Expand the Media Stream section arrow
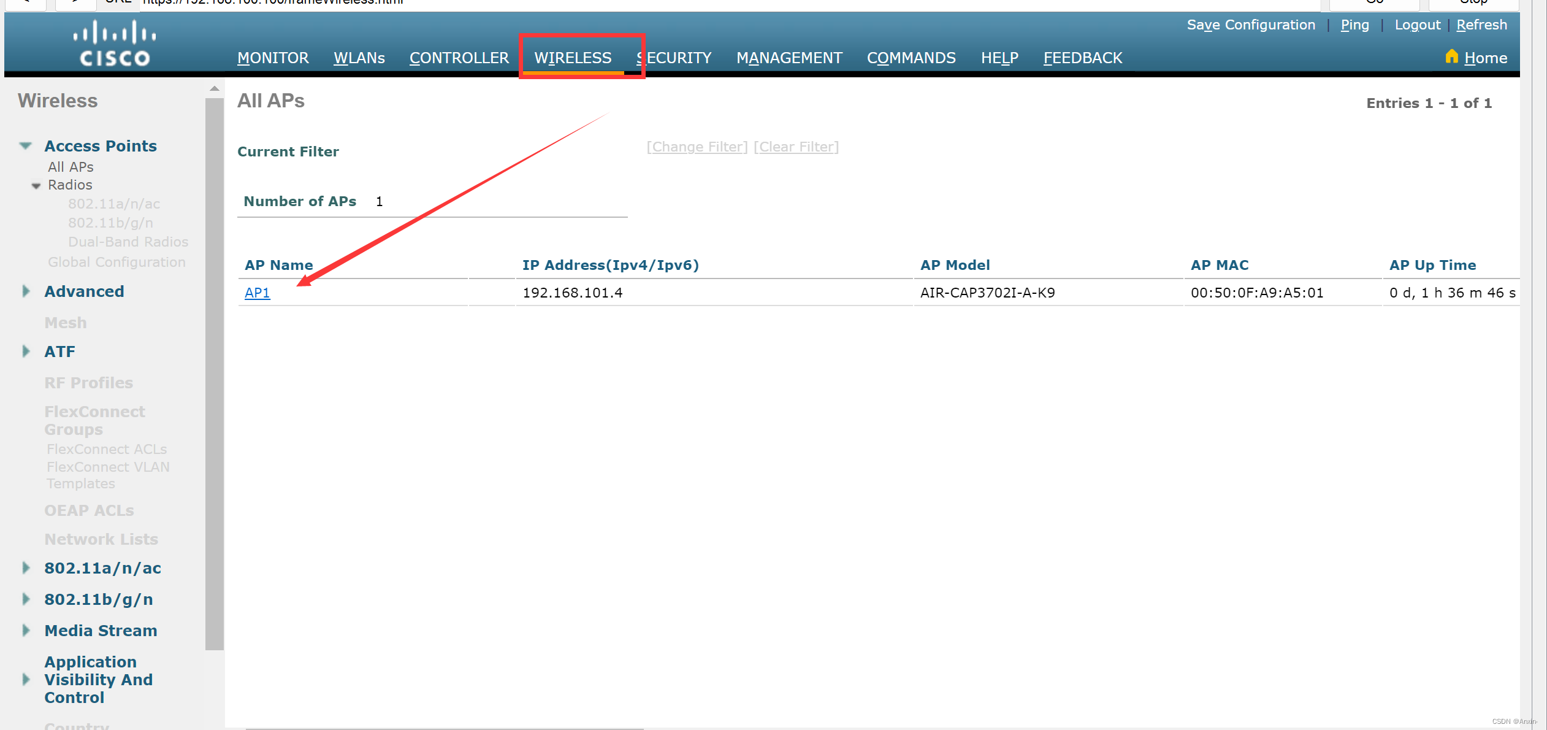 pos(26,631)
